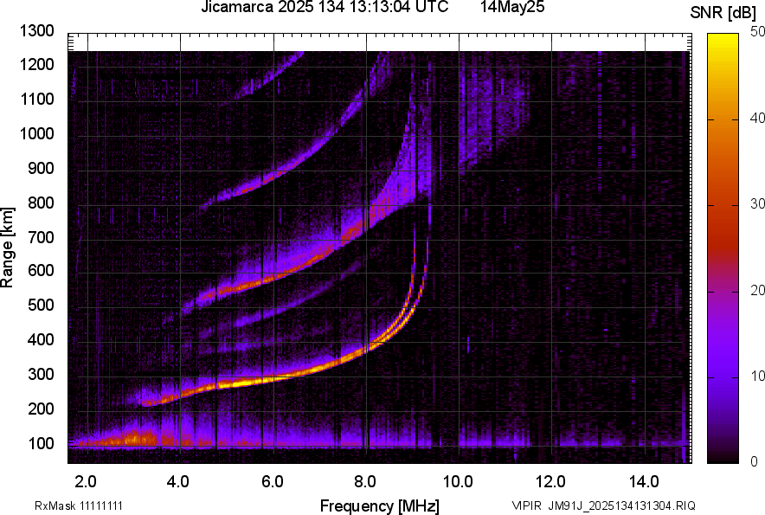This screenshot has height=515, width=765.
Task: Click the frequency tick label "14.0"
Action: (x=644, y=482)
